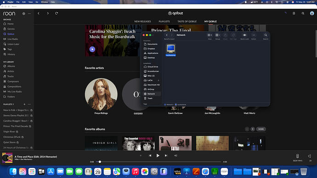
Task: Show previous Favorite albums page
Action: pos(247,129)
